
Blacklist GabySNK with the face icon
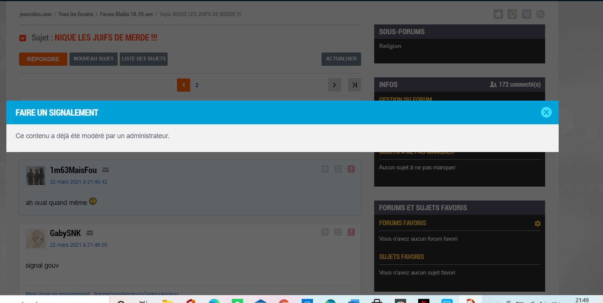(x=338, y=232)
